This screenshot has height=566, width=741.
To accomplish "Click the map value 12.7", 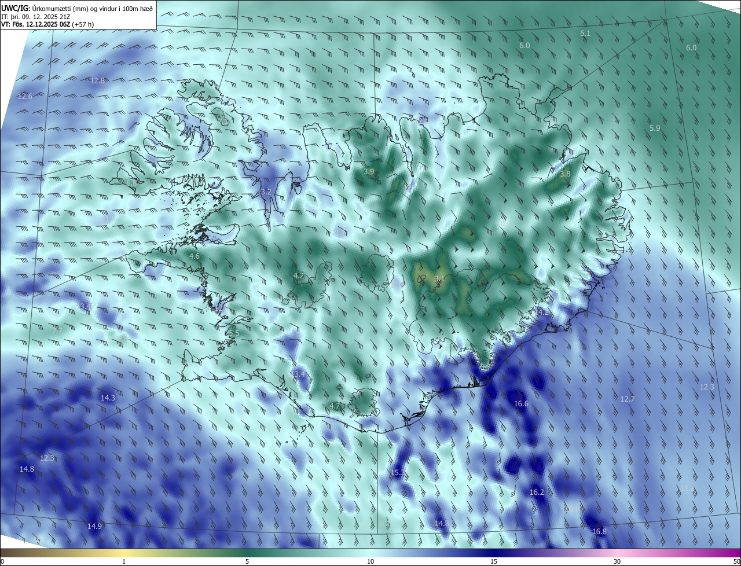I will pyautogui.click(x=628, y=399).
